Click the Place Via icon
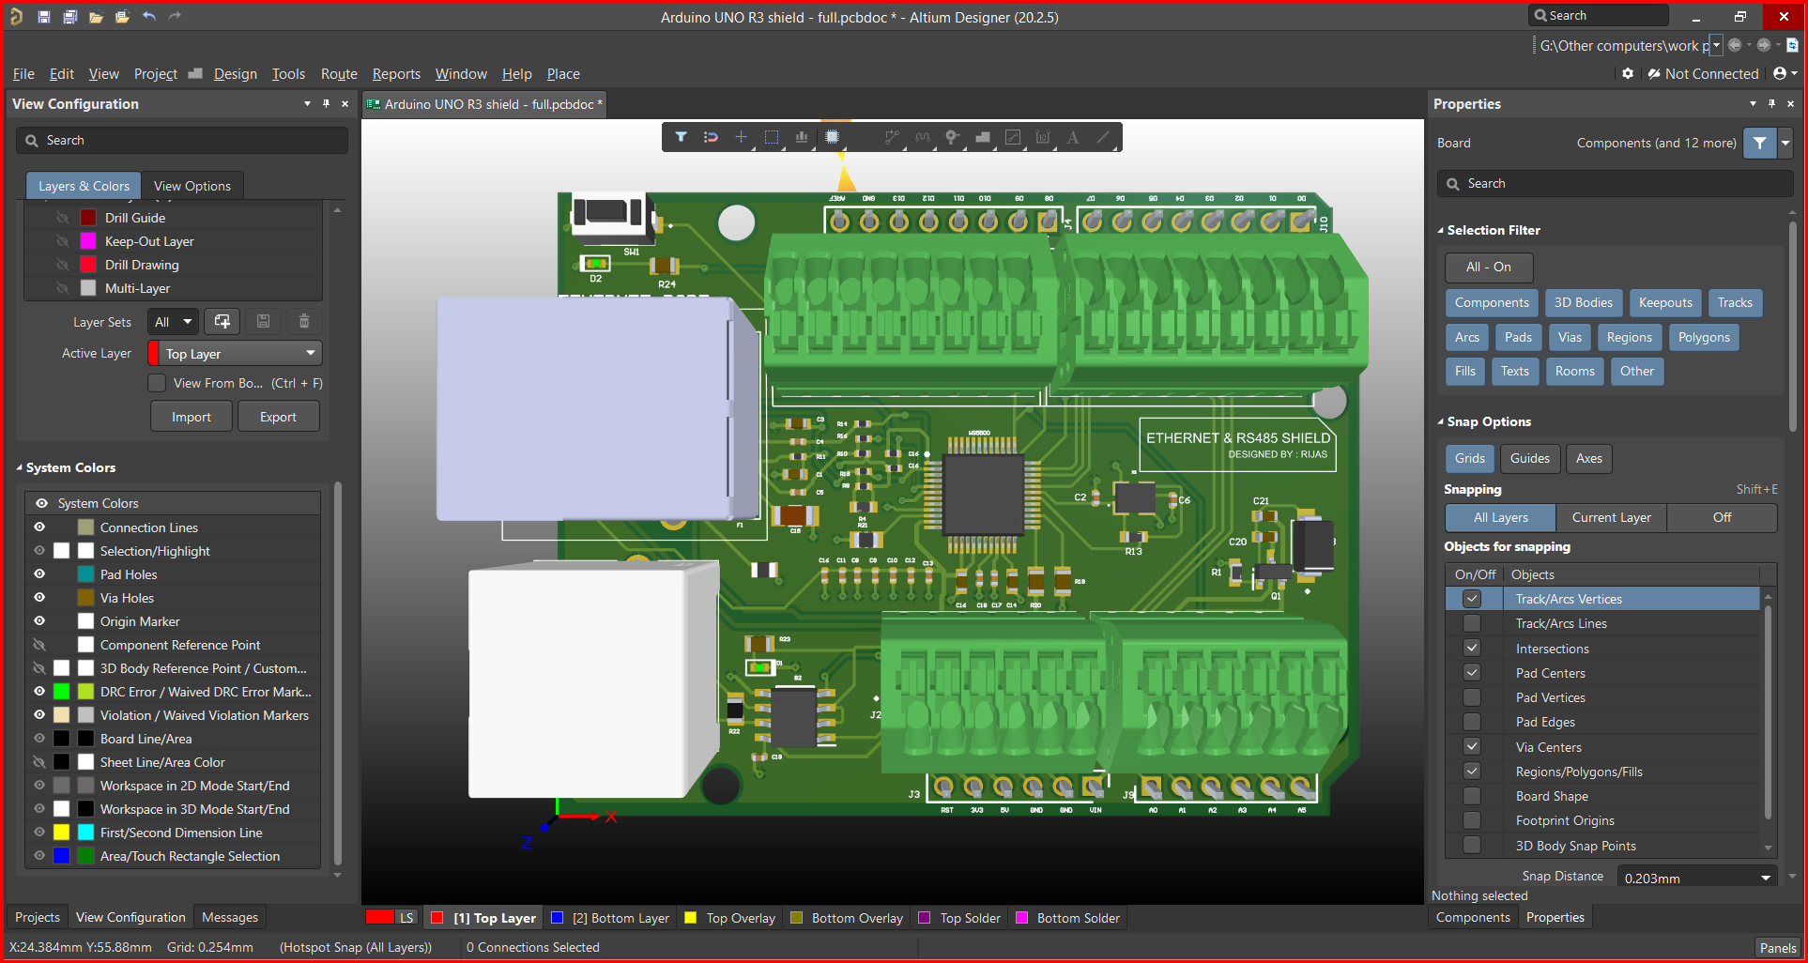The image size is (1808, 963). (953, 137)
